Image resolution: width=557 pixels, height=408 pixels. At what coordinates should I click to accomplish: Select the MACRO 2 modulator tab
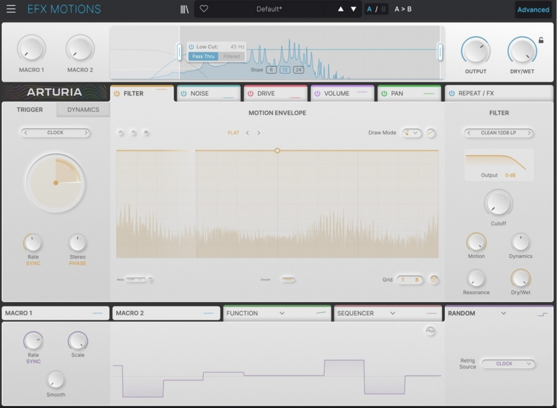pyautogui.click(x=165, y=313)
